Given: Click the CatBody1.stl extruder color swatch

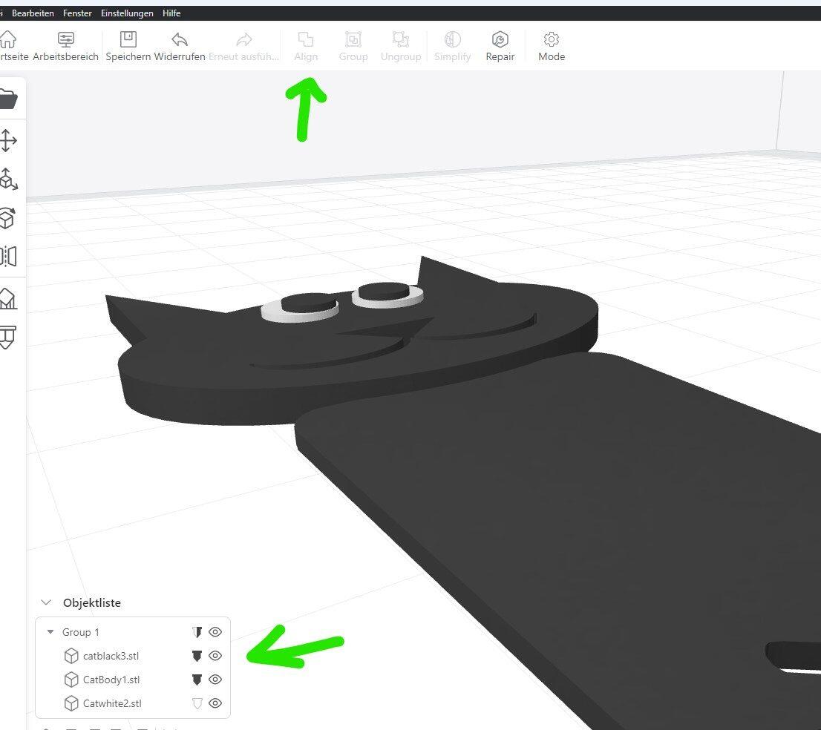Looking at the screenshot, I should click(197, 680).
